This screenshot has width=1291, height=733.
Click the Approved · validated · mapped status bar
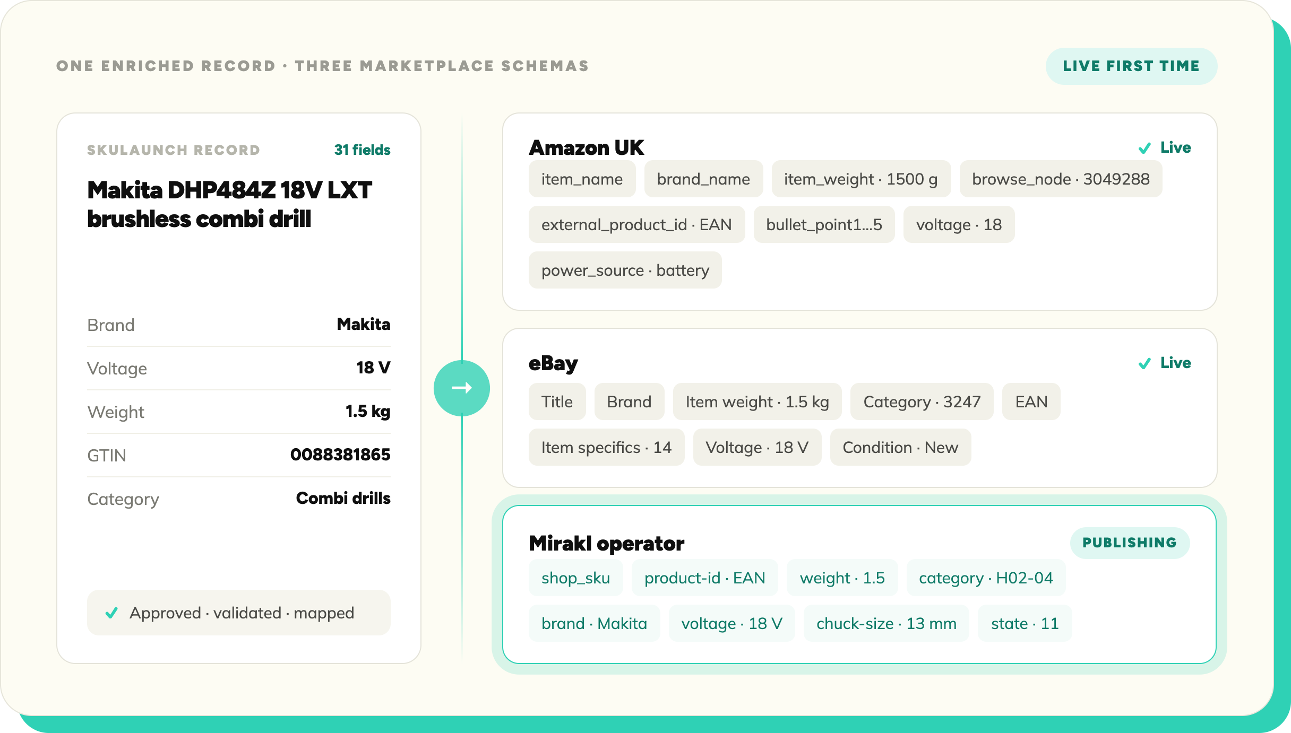[239, 613]
